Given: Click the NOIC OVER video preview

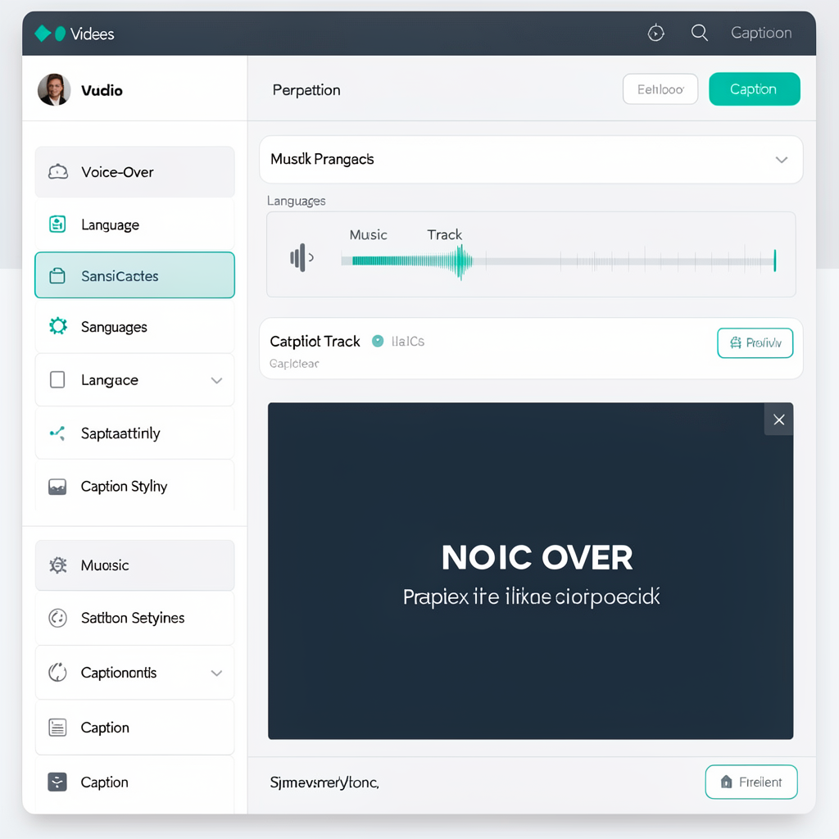Looking at the screenshot, I should coord(530,571).
